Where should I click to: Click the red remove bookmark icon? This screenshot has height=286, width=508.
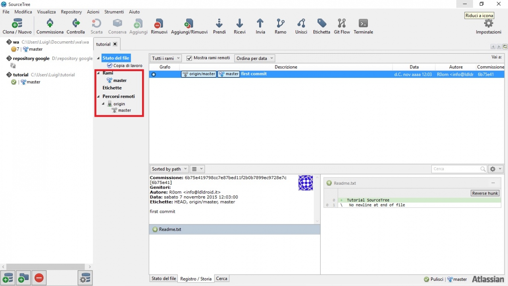[x=39, y=278]
